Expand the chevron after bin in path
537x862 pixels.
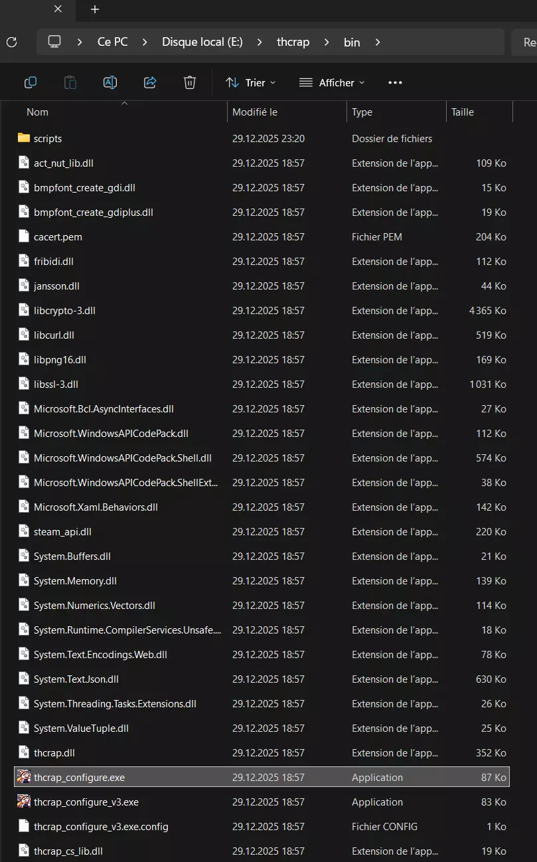pos(378,42)
